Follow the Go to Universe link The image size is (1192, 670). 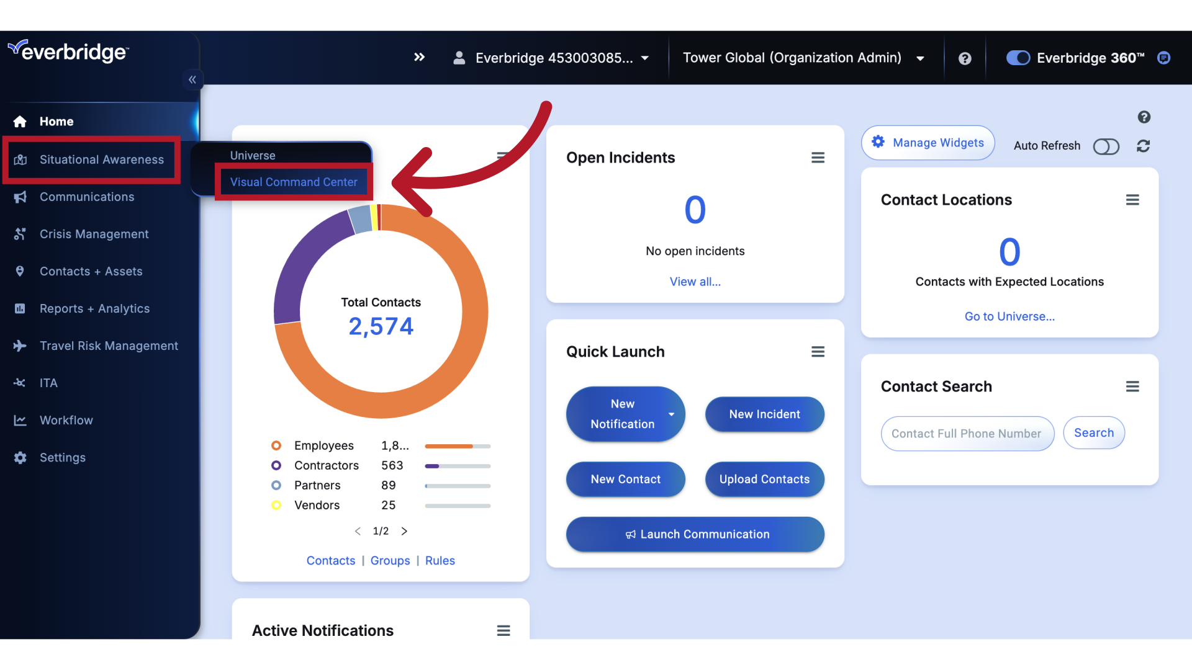click(1009, 316)
